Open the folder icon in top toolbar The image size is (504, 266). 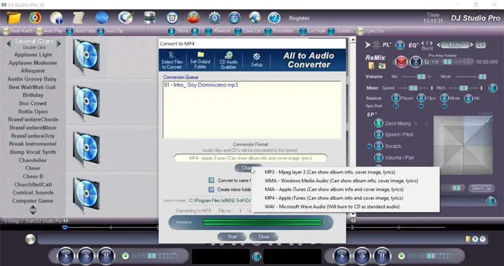[14, 18]
